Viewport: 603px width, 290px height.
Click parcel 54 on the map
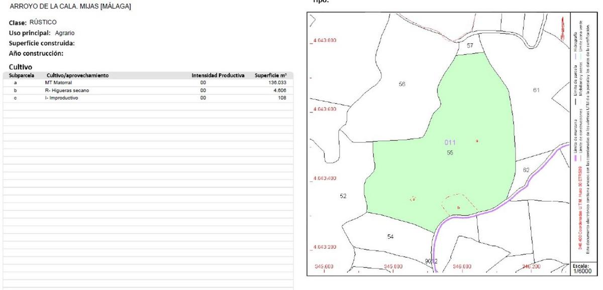click(390, 236)
